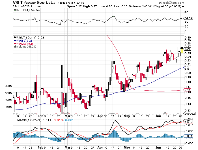
Task: Click the candlestick icon beside VBLT (Daily)
Action: tap(15, 37)
